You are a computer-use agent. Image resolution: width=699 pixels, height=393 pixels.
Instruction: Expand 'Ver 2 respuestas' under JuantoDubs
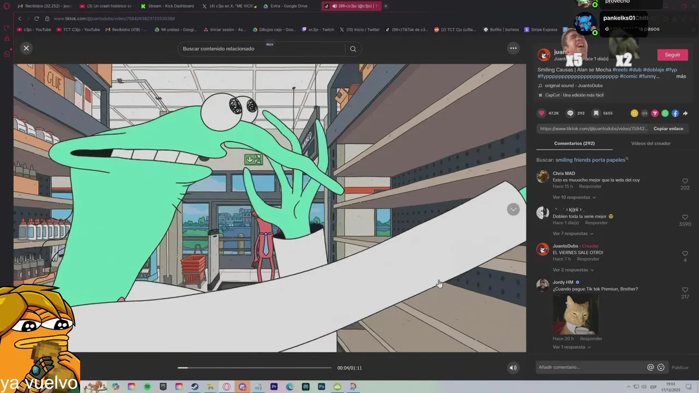573,270
